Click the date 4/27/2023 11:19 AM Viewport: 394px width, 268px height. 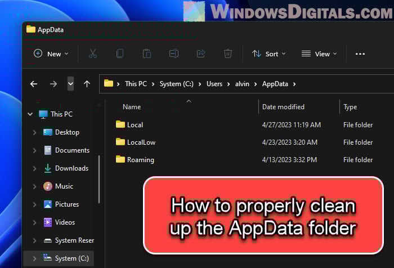[291, 124]
